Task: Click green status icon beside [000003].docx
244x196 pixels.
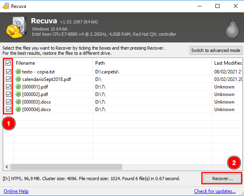Action: 18,102
